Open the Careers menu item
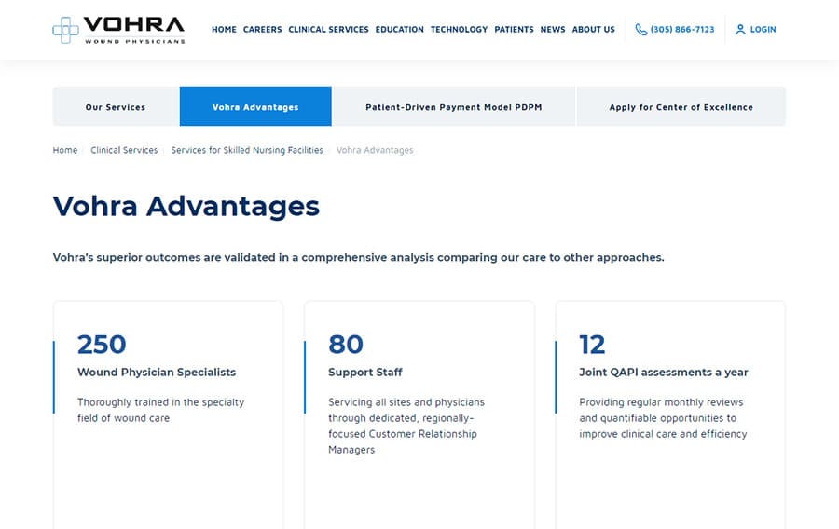The width and height of the screenshot is (839, 529). click(262, 30)
